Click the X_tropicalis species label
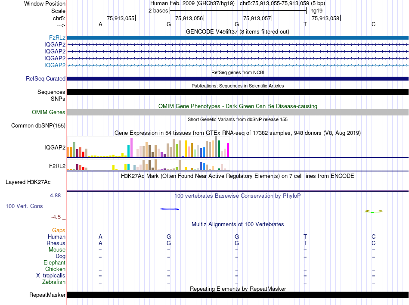Screen dimensions: 409x305 pos(51,276)
